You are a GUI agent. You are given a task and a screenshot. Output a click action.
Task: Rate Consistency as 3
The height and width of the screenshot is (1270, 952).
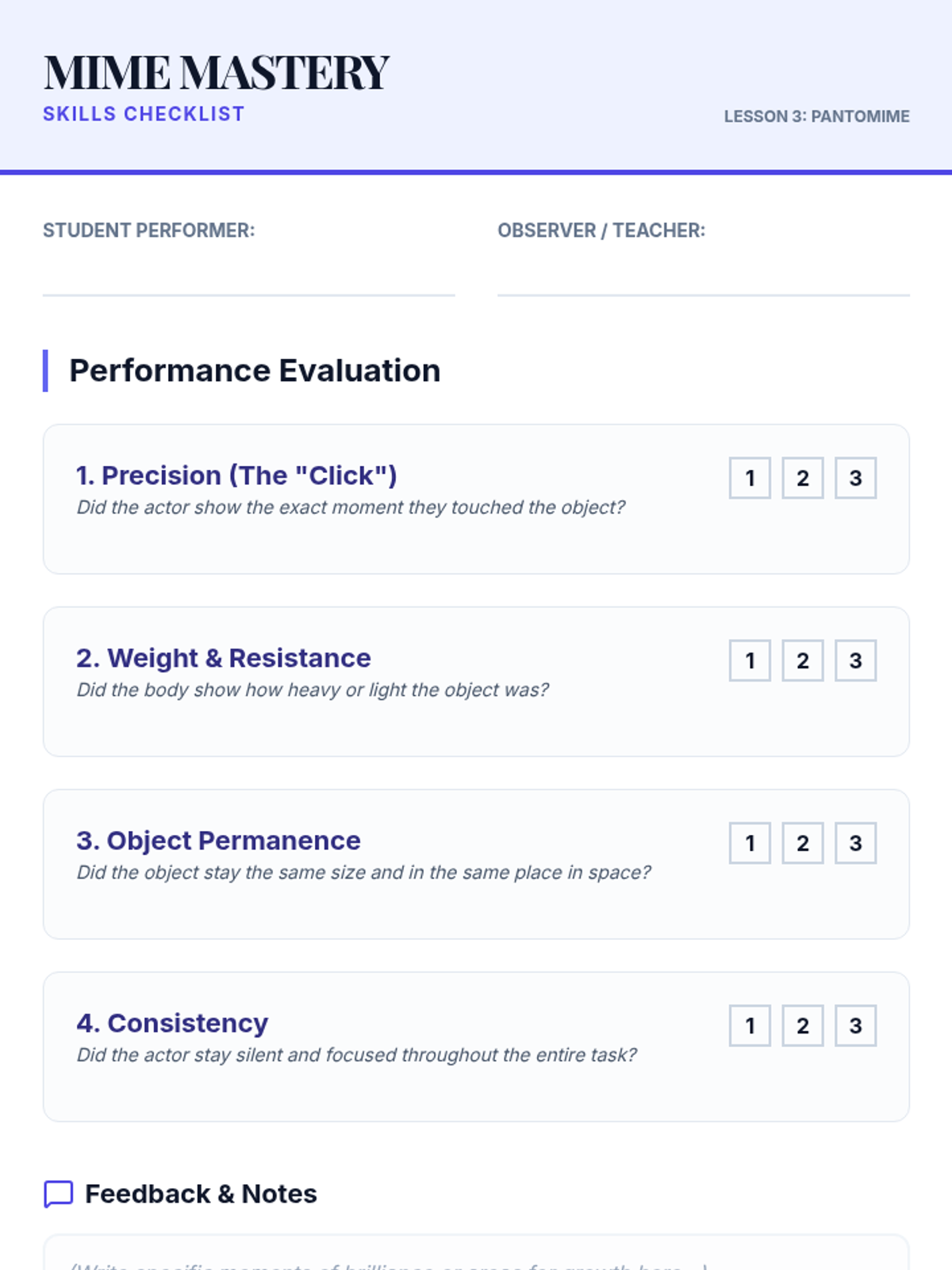click(855, 1026)
